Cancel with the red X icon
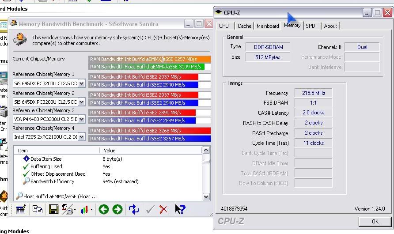The width and height of the screenshot is (394, 234). tap(163, 209)
